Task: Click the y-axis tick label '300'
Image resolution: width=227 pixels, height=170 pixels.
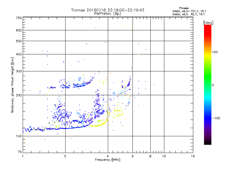Action: tap(19, 71)
